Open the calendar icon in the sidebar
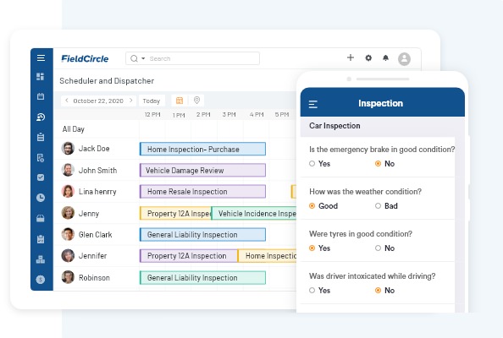Screen dimensions: 503x338 pyautogui.click(x=41, y=96)
